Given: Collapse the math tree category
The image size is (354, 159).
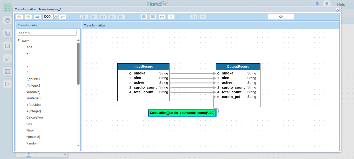Looking at the screenshot, I should click(19, 40).
